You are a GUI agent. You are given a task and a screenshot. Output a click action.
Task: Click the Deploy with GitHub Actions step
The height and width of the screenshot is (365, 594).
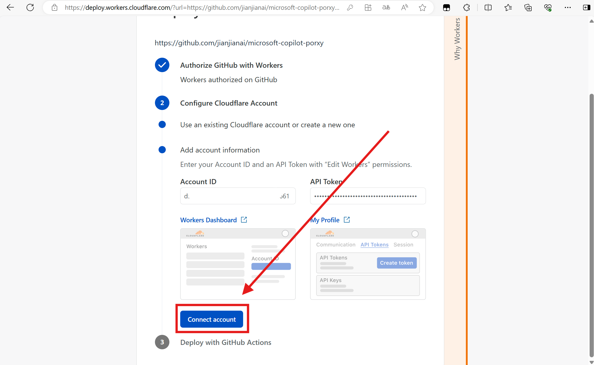226,342
